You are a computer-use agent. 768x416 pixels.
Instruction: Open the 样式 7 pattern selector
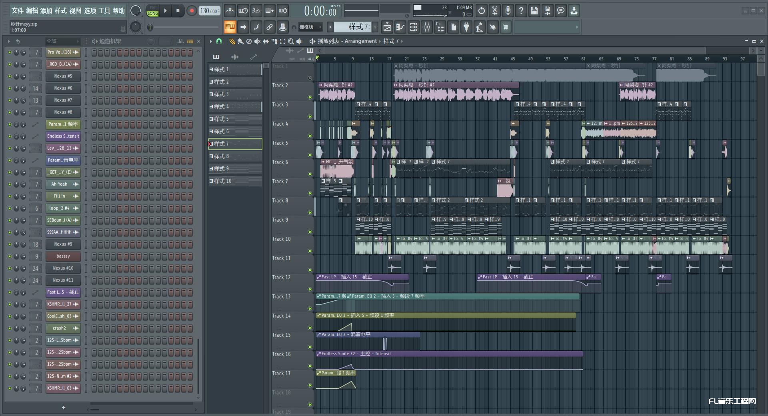[x=352, y=27]
